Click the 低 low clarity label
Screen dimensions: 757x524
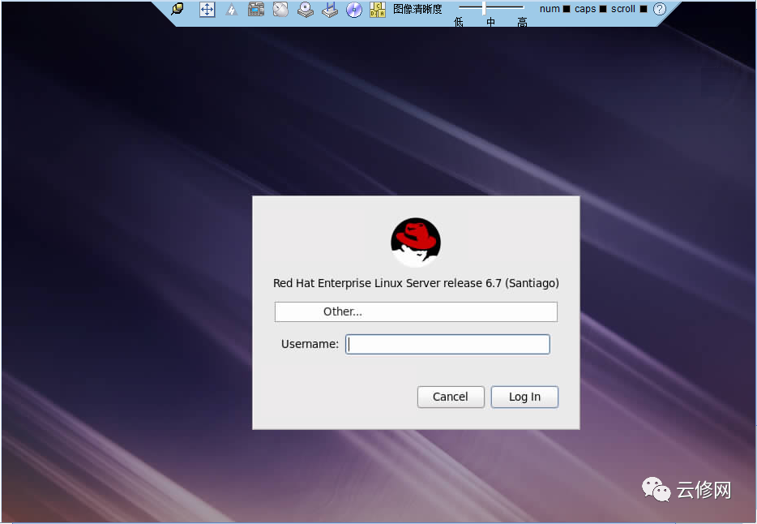click(x=459, y=22)
